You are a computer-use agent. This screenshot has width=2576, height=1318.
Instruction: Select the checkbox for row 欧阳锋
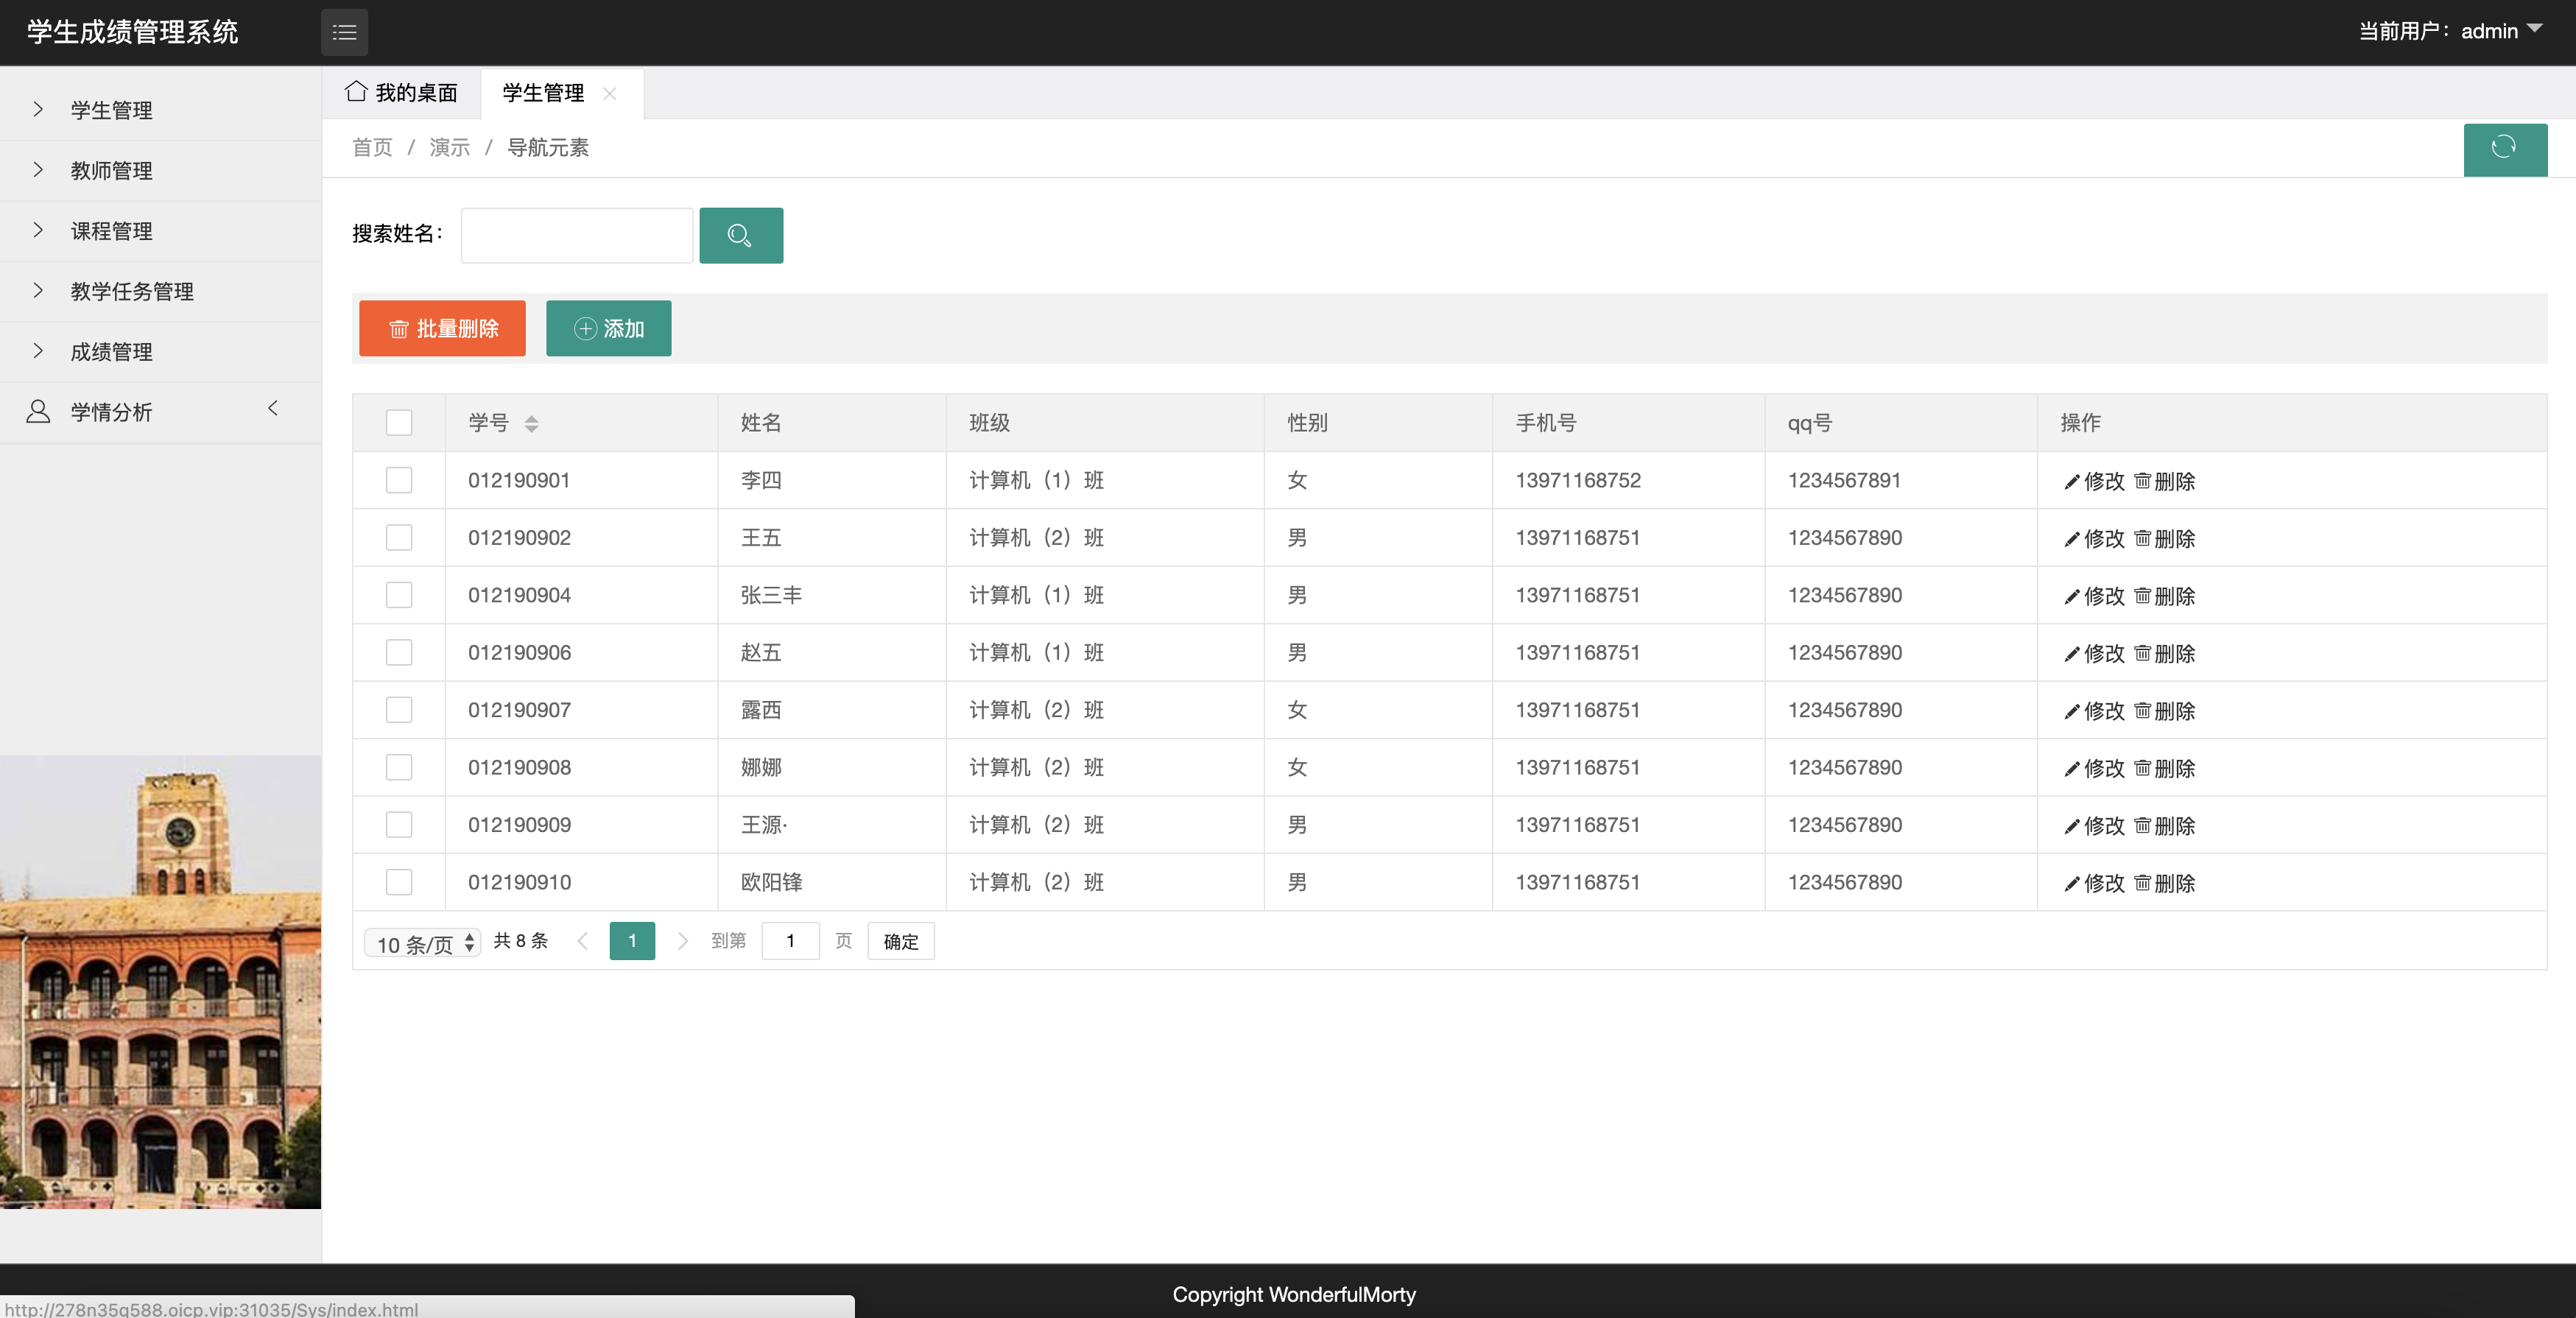tap(399, 882)
